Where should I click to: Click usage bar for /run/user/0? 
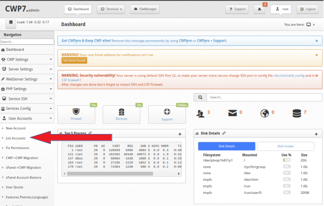coord(287,192)
